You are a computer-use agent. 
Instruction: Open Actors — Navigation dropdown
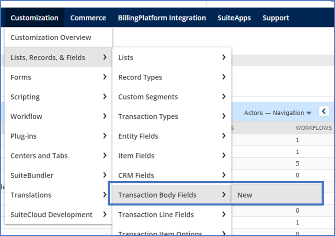tap(278, 113)
